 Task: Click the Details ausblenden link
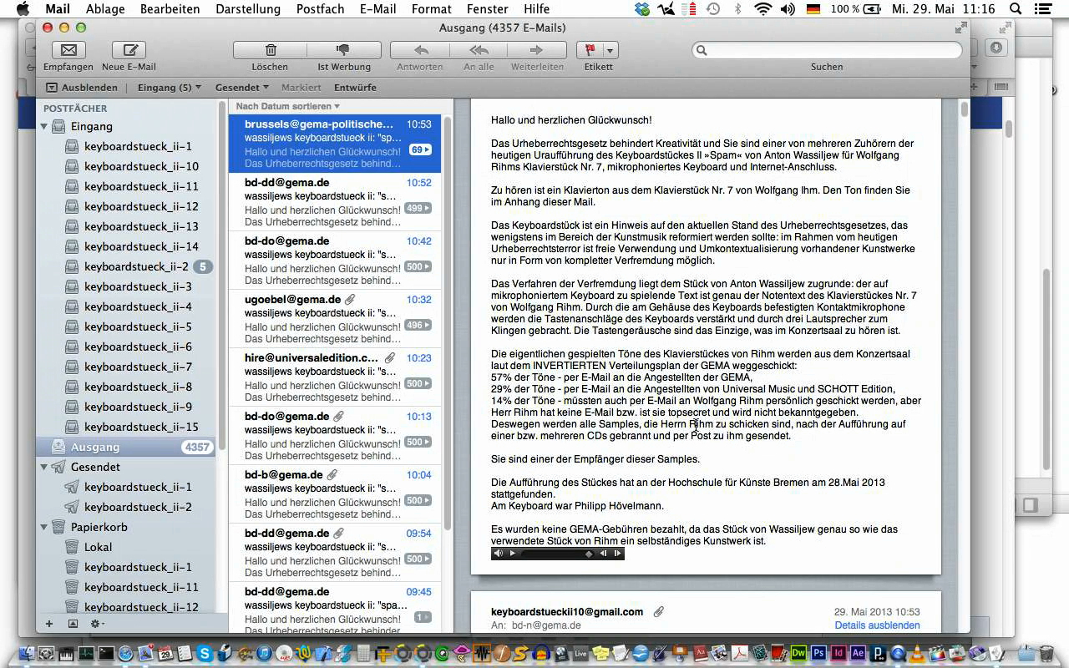[877, 625]
